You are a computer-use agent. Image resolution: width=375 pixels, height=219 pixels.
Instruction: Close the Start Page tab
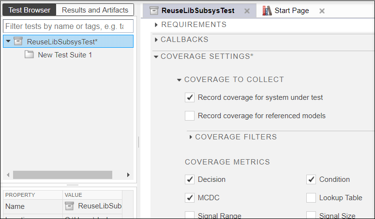322,11
